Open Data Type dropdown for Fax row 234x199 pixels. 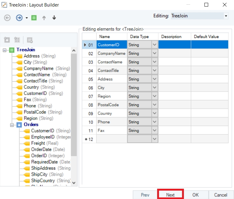155,130
